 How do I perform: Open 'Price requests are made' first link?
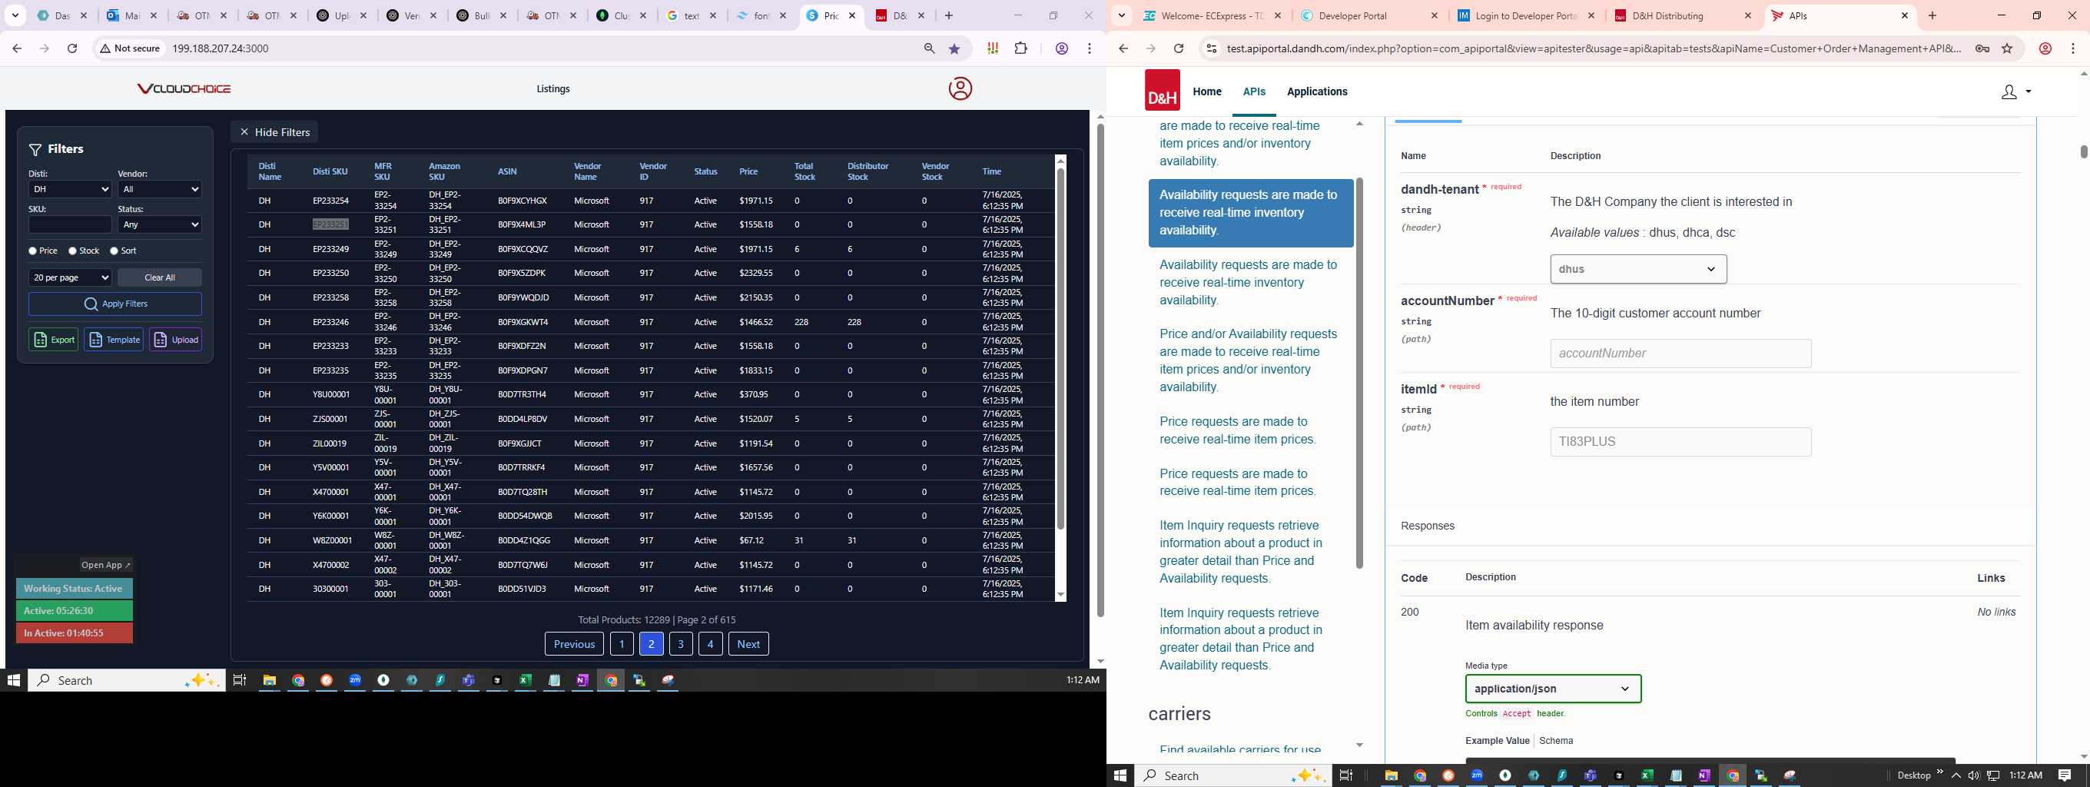tap(1237, 431)
